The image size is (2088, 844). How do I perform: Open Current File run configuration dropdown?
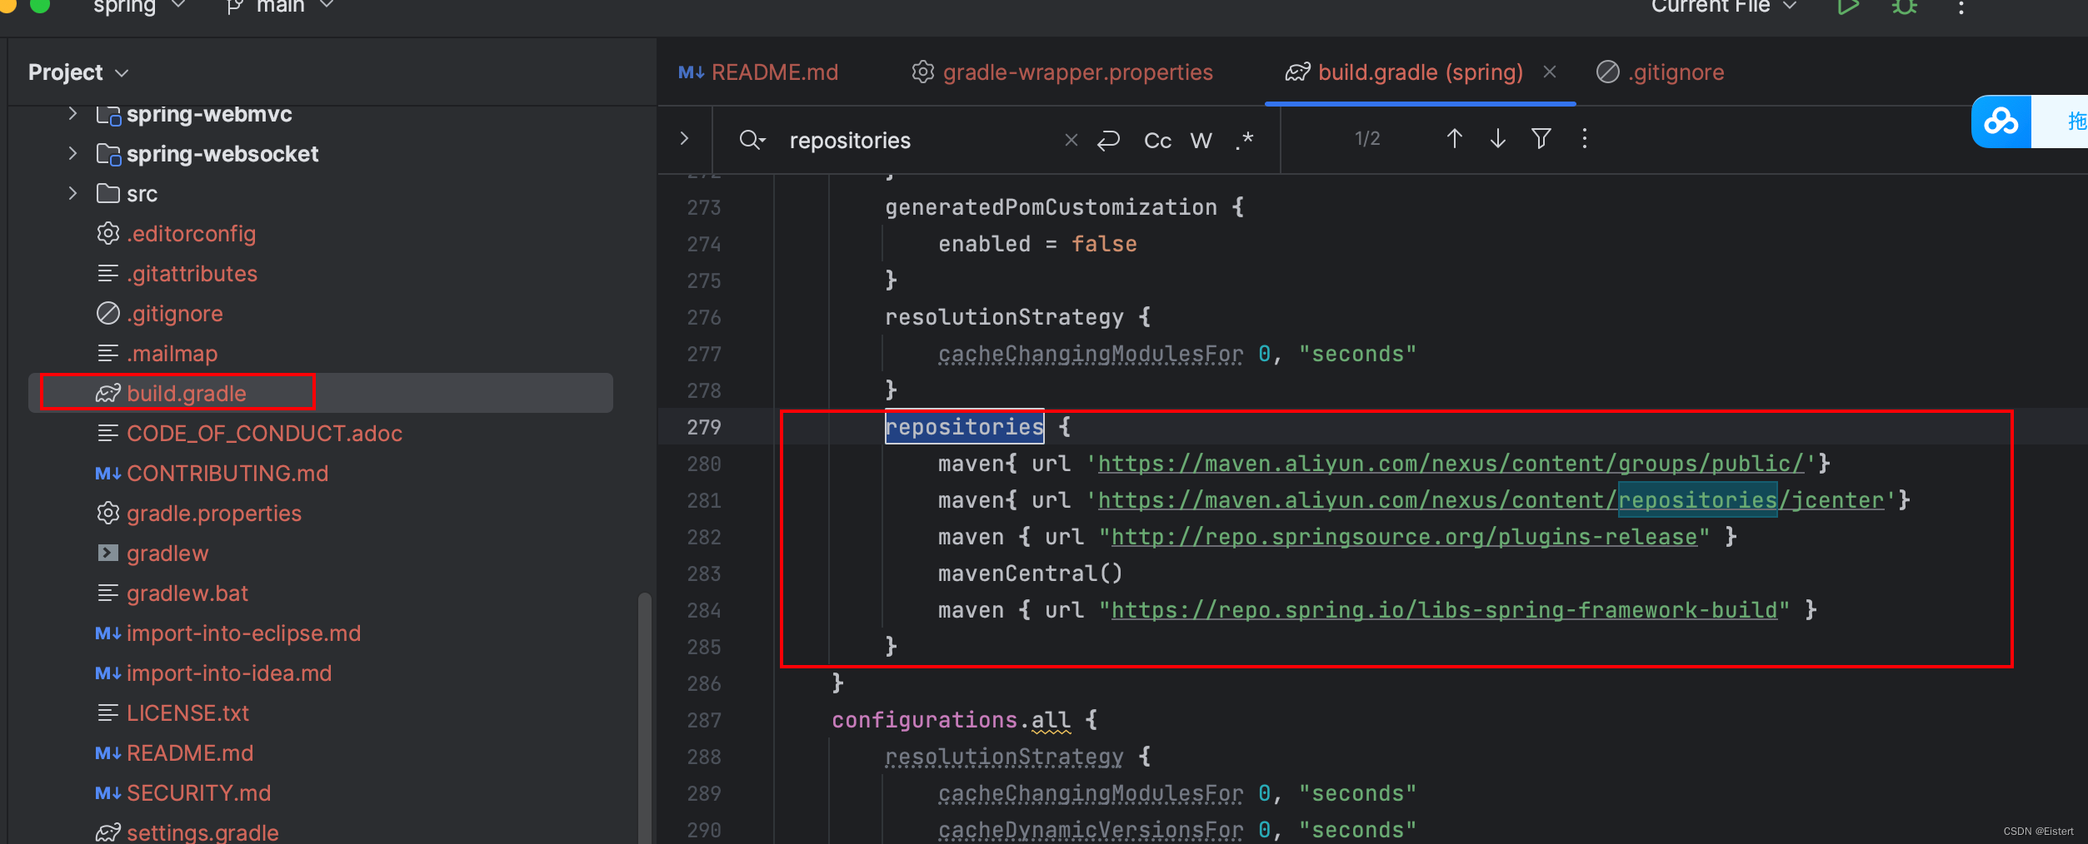click(x=1723, y=7)
